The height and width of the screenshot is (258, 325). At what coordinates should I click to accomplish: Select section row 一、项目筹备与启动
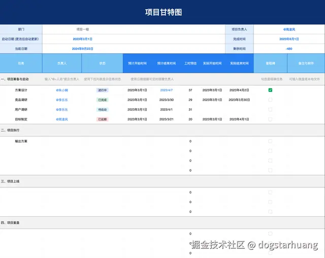click(162, 79)
